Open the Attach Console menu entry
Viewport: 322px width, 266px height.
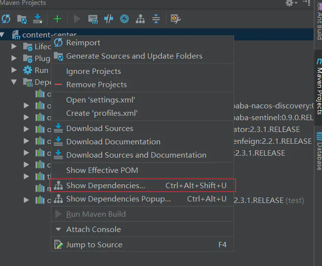click(142, 230)
